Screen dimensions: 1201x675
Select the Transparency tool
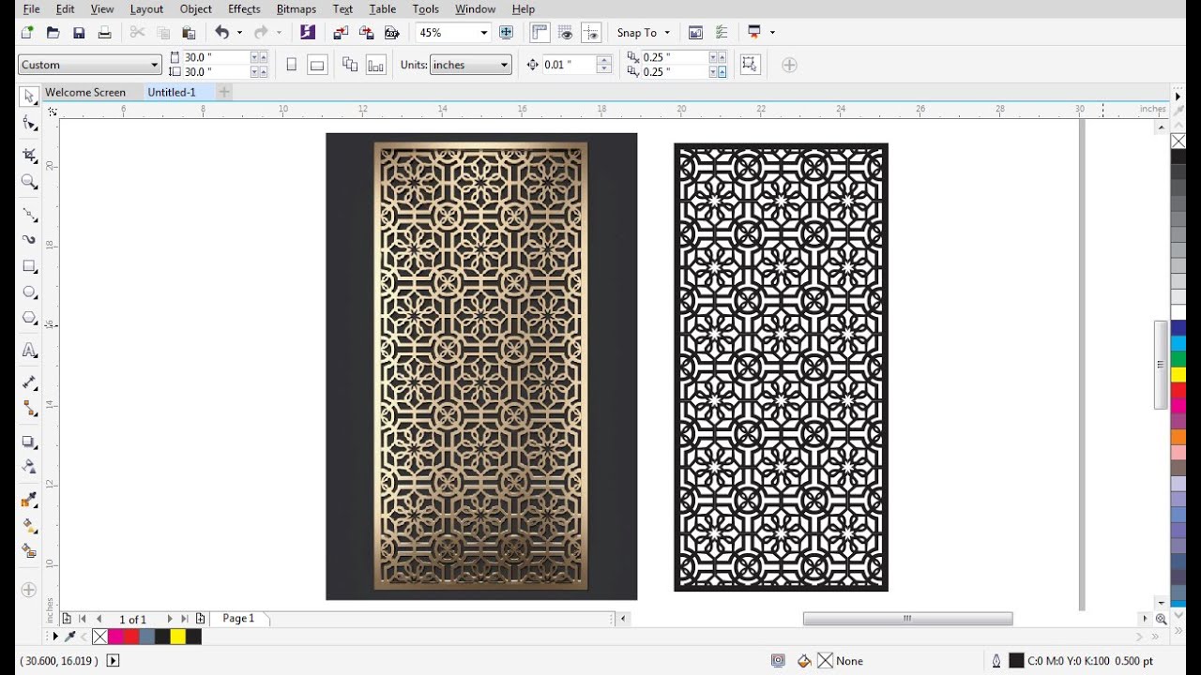coord(29,467)
